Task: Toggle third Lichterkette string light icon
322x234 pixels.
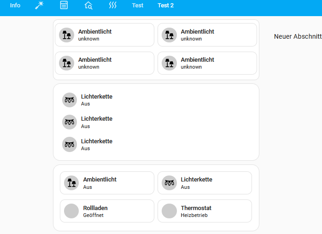Action: pos(70,145)
